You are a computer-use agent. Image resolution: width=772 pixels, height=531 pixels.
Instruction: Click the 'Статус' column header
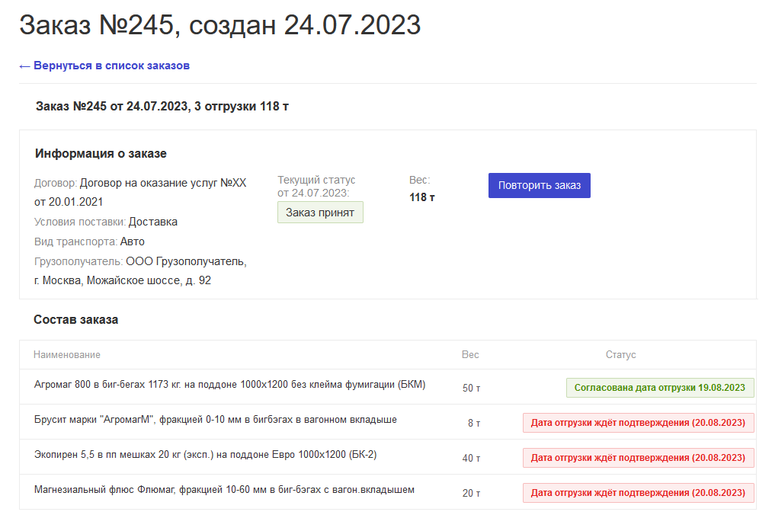pos(620,355)
